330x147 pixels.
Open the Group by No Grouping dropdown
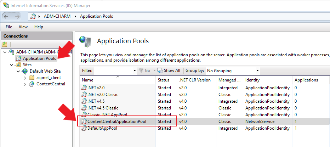click(x=232, y=71)
